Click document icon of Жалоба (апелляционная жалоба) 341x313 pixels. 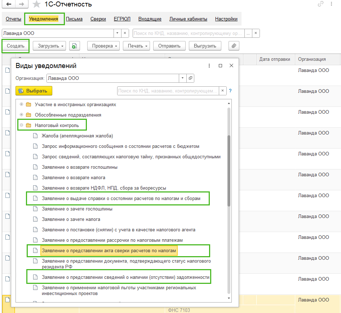(x=35, y=136)
